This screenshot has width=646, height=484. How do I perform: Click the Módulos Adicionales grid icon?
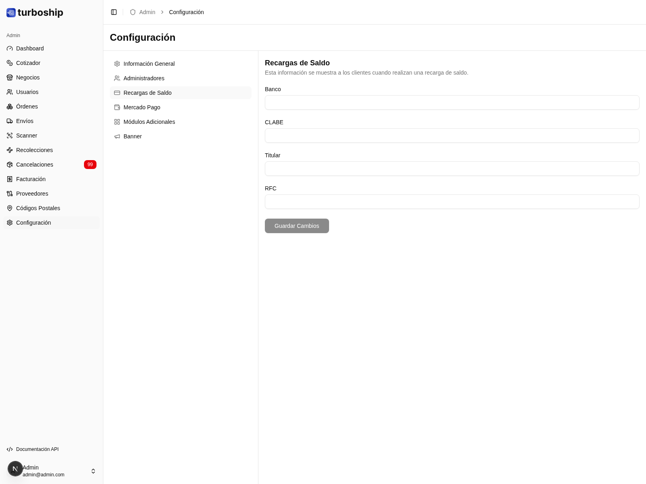click(x=117, y=122)
